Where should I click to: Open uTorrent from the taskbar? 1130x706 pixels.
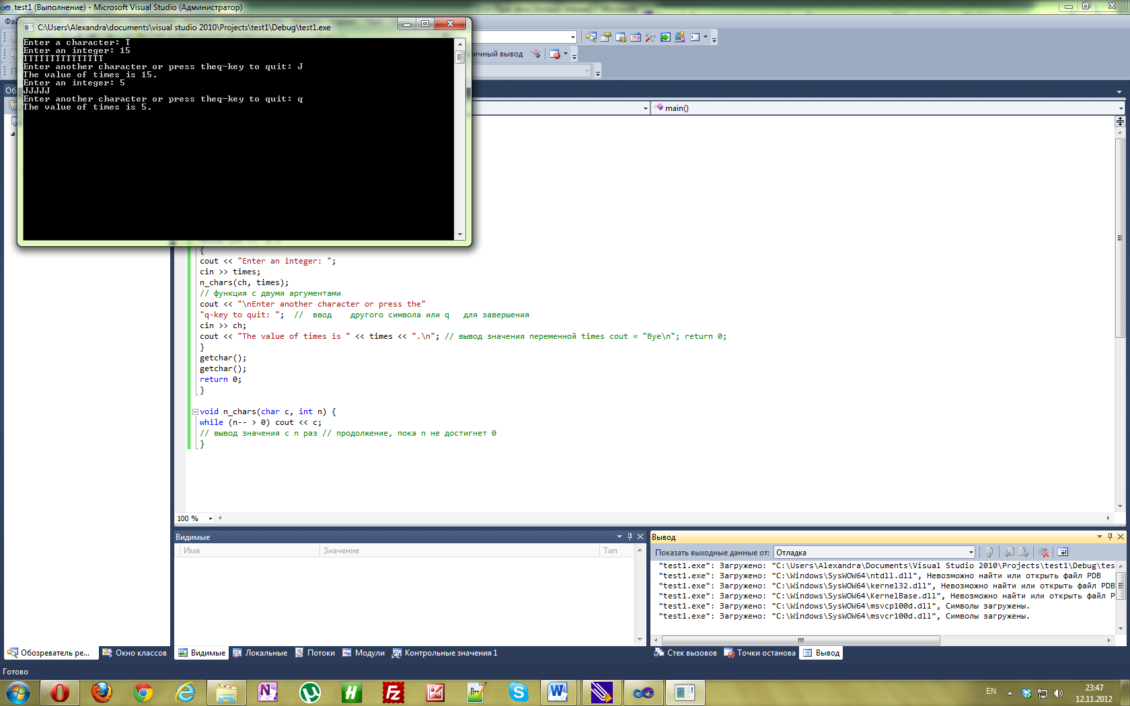[310, 692]
